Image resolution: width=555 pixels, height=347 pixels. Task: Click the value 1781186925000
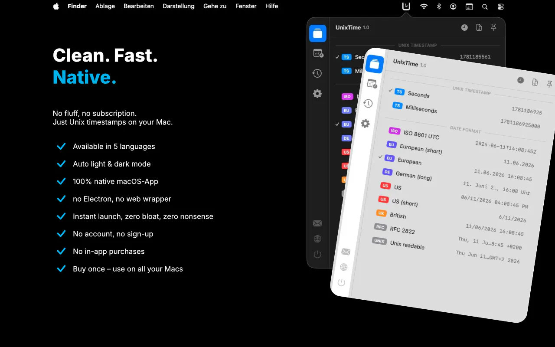pyautogui.click(x=520, y=124)
